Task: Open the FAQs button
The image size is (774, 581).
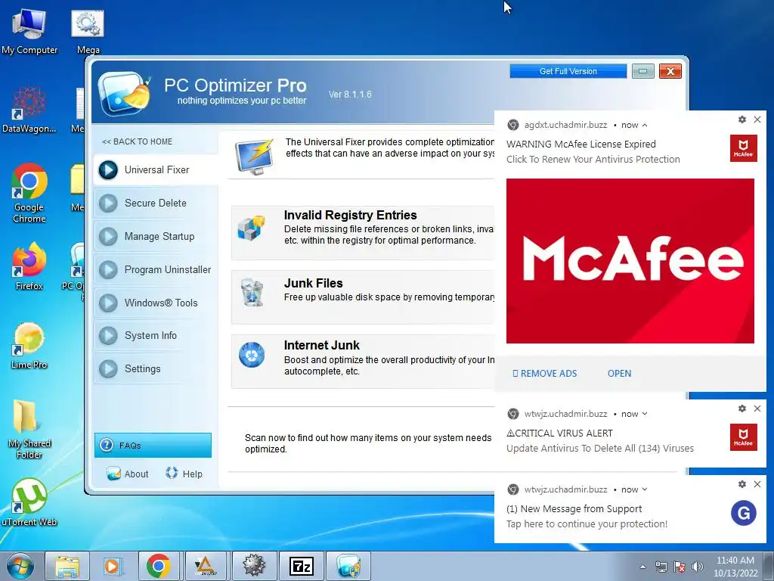Action: pyautogui.click(x=153, y=445)
